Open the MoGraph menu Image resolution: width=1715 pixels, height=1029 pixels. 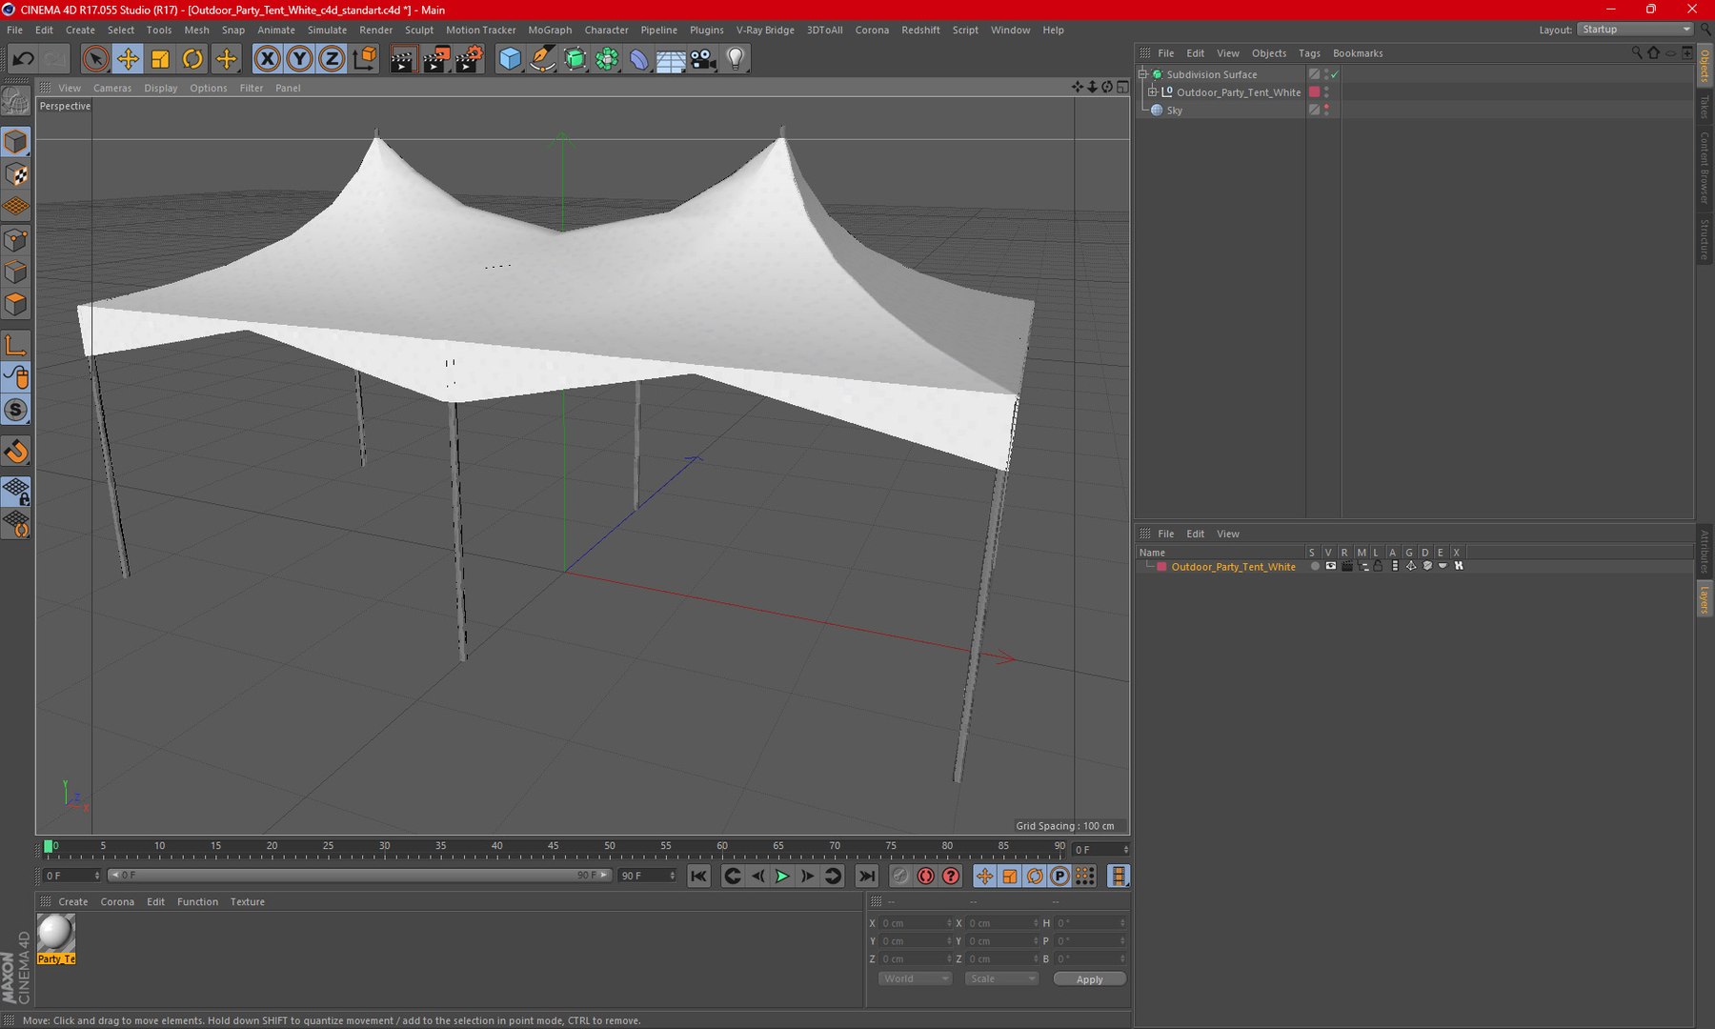pos(550,30)
